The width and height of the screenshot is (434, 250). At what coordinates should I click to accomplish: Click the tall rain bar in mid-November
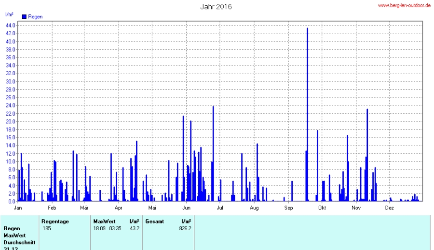pos(367,154)
